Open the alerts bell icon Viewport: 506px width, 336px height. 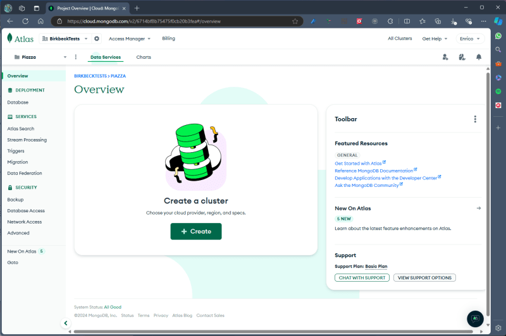[x=479, y=57]
